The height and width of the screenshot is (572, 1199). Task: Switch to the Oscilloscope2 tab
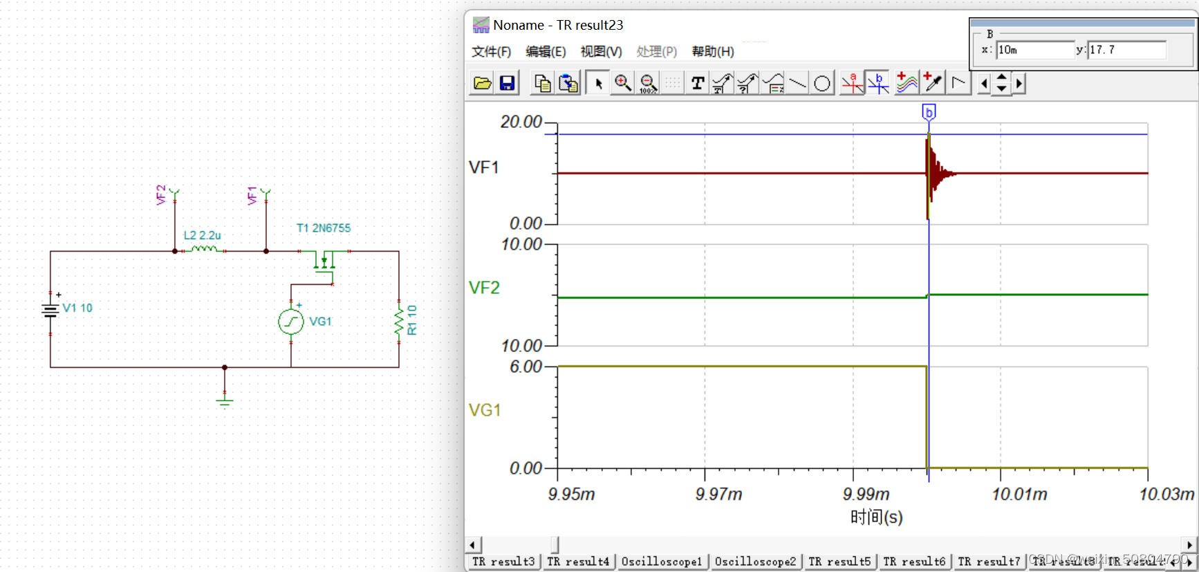click(755, 562)
